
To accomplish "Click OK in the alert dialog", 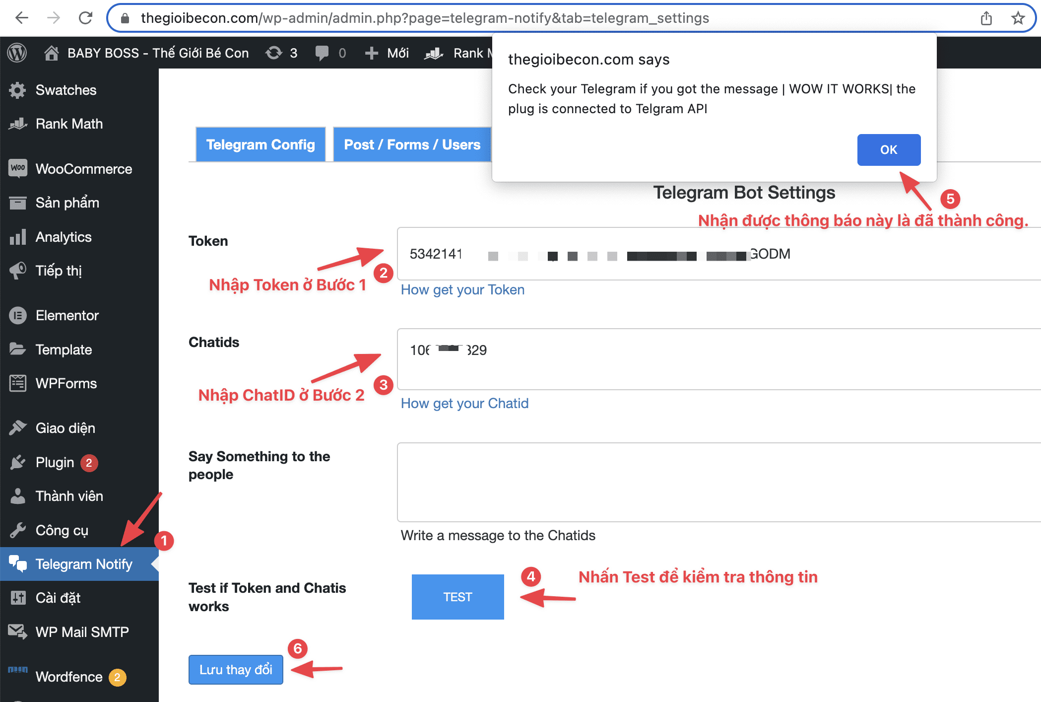I will (889, 149).
